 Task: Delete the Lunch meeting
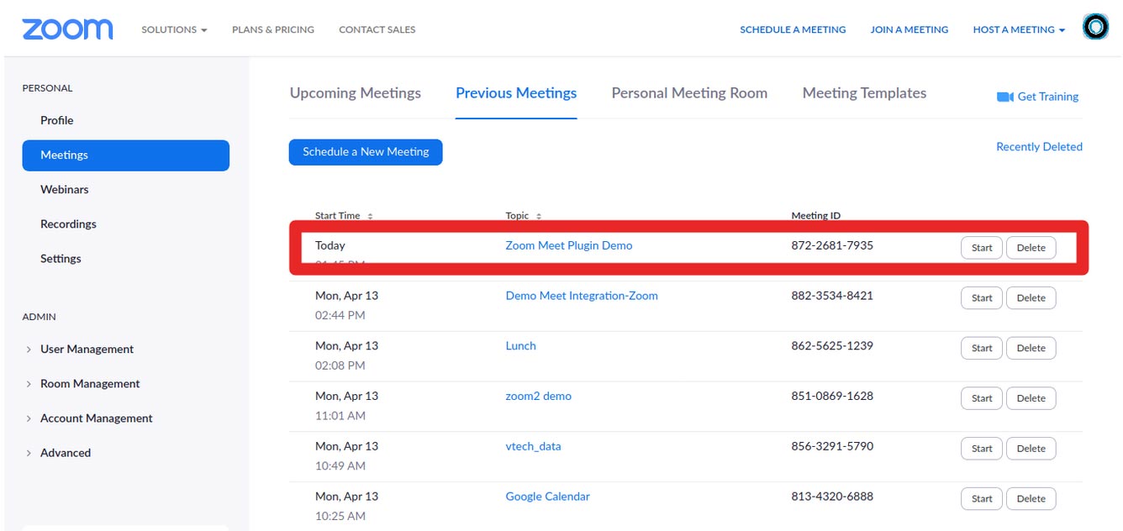(1031, 349)
